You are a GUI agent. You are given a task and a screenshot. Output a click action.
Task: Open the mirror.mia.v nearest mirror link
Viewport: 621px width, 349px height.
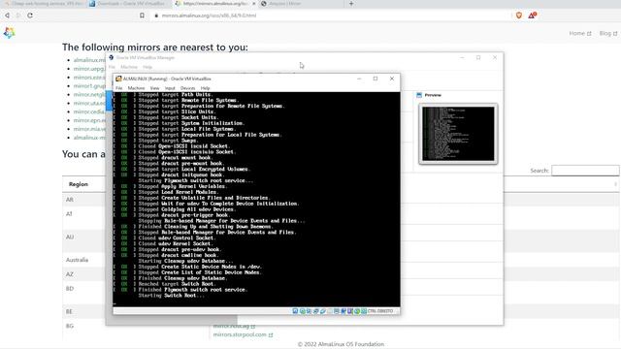[89, 129]
